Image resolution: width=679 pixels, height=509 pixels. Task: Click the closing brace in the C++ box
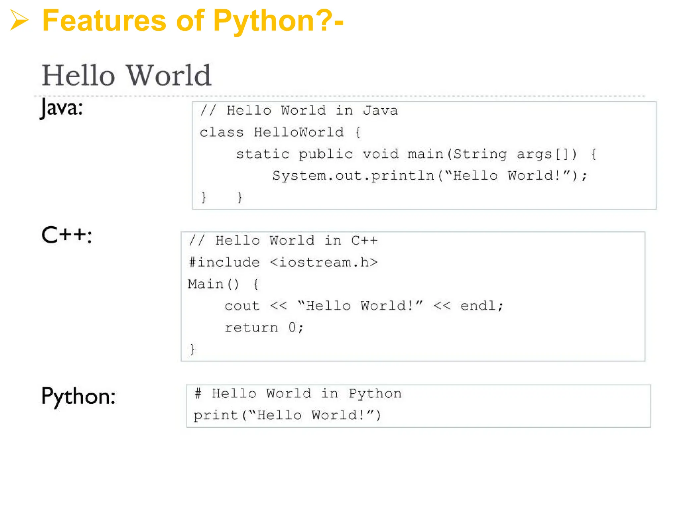tap(192, 349)
